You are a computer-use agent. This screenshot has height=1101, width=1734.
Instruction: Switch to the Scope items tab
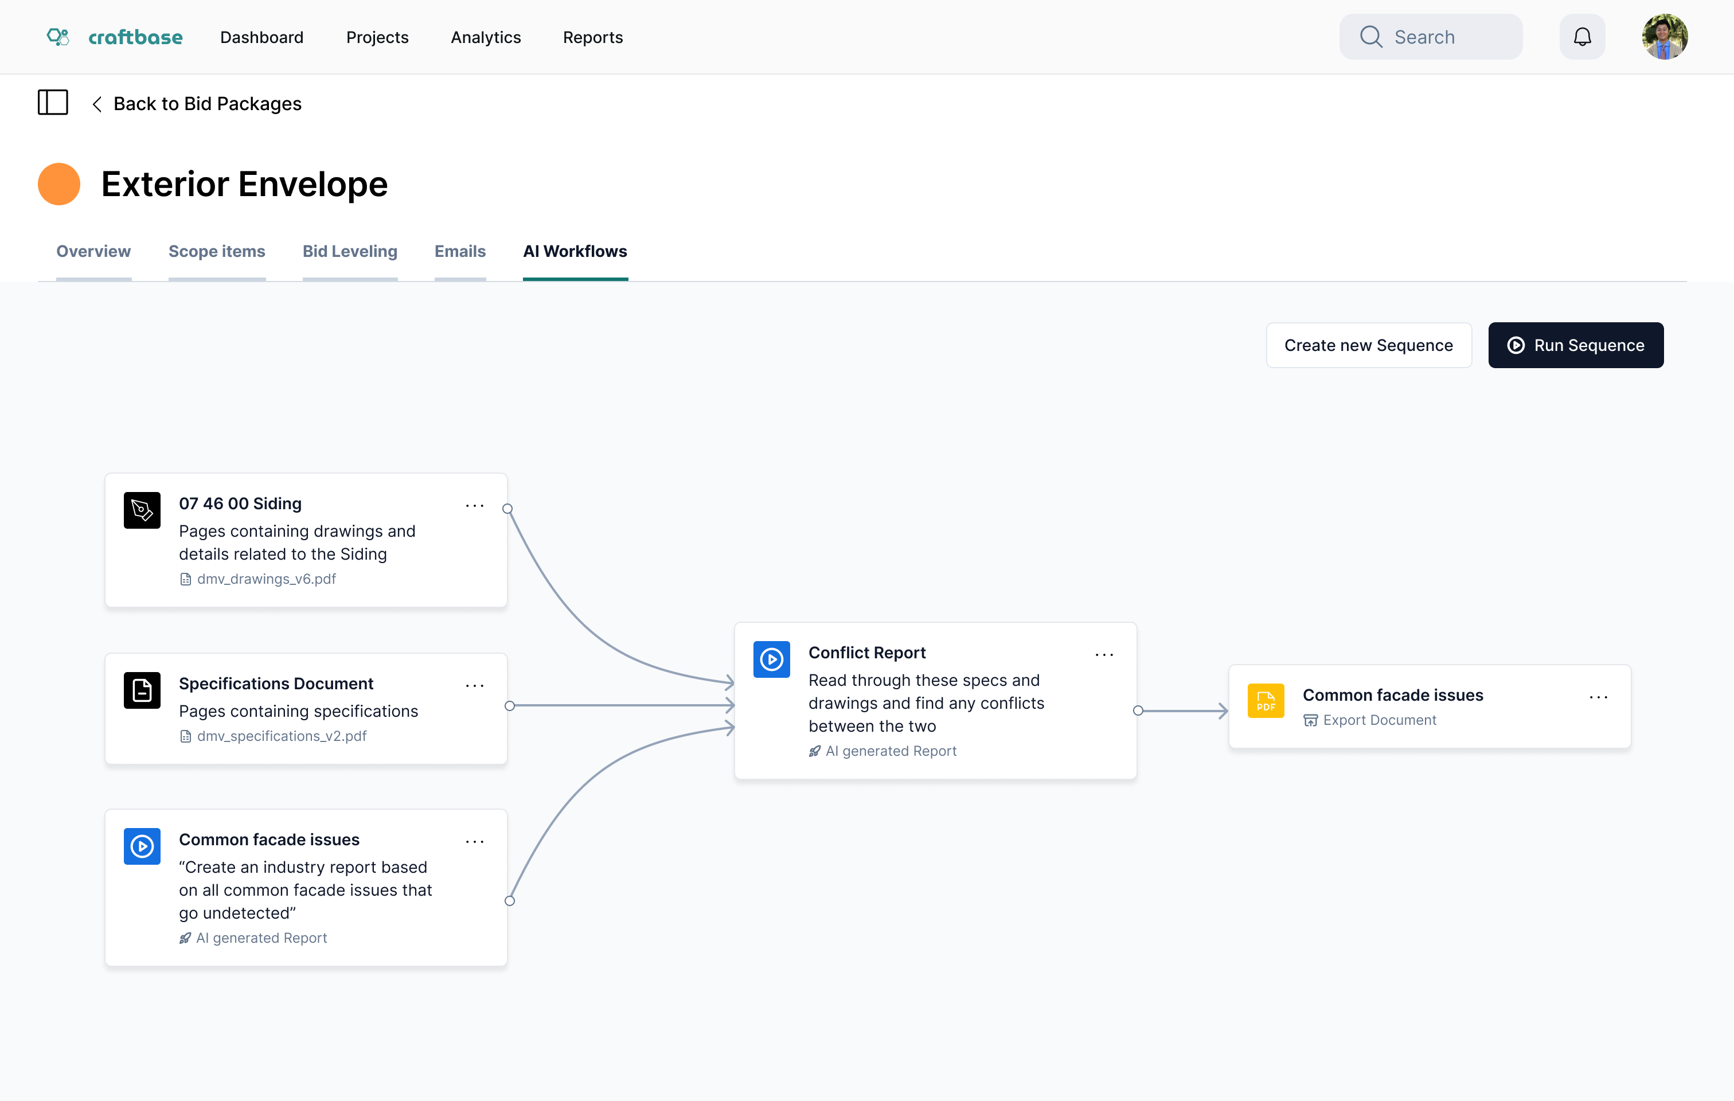[217, 251]
